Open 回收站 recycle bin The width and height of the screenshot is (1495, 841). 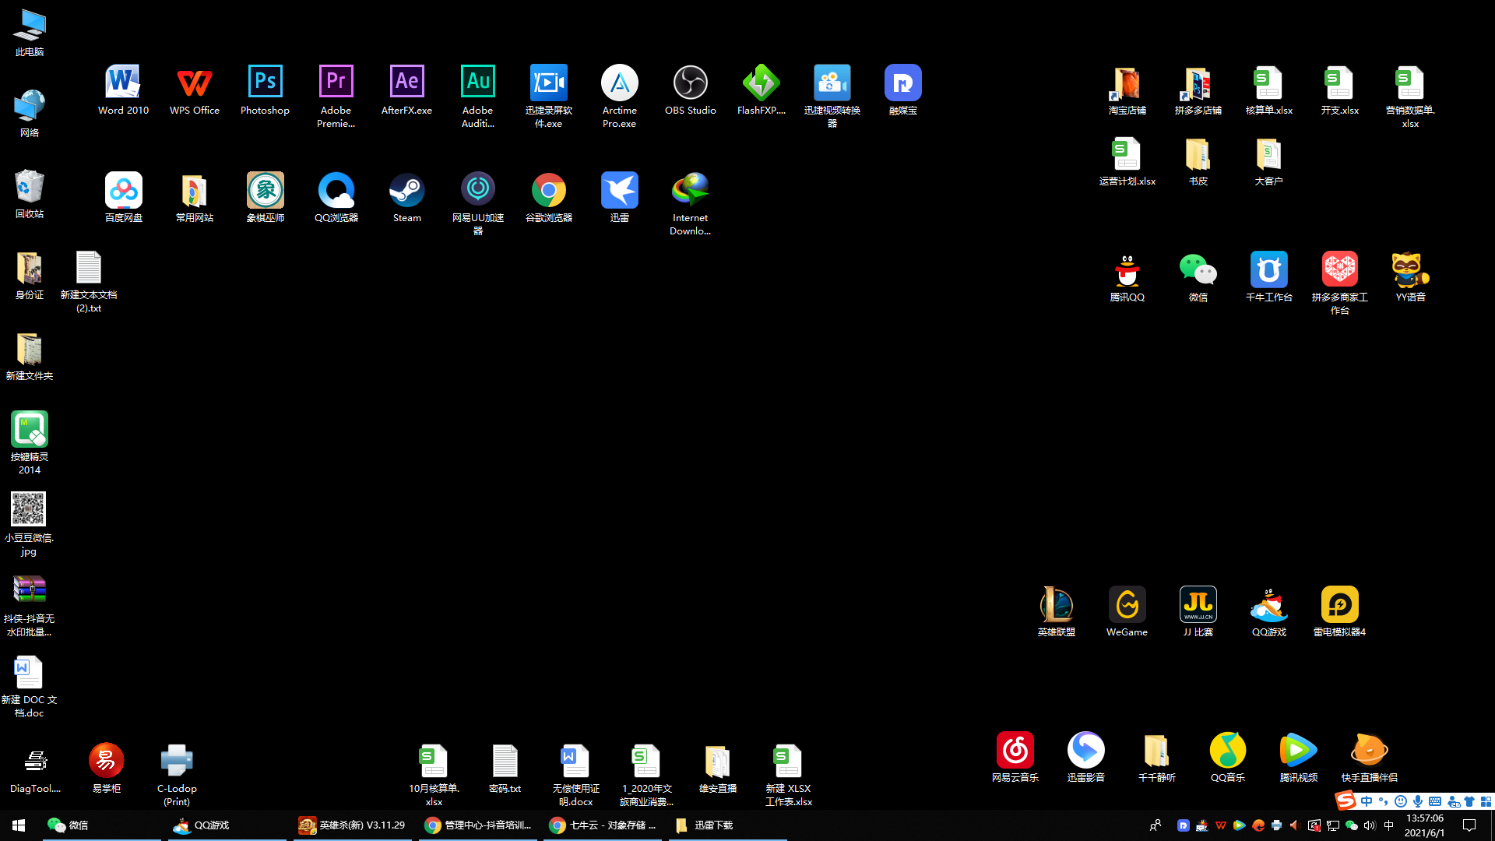pyautogui.click(x=29, y=195)
